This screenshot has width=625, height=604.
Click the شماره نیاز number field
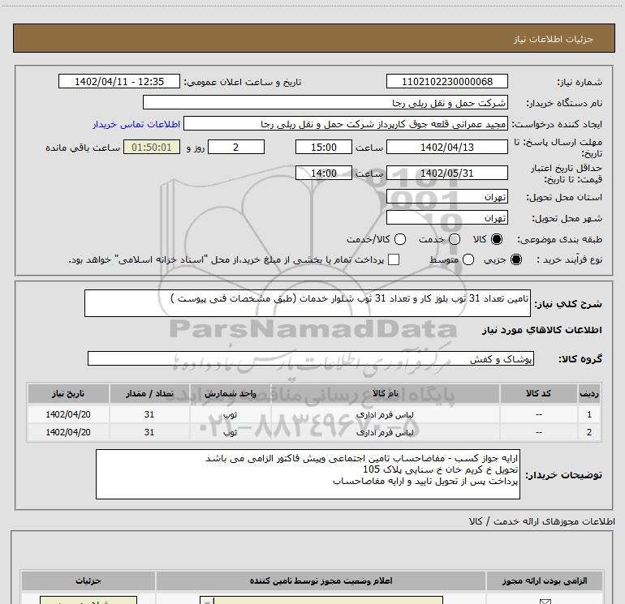tap(446, 82)
